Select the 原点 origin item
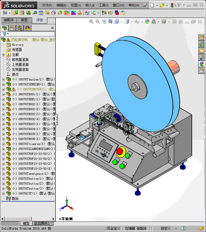206x232 pixels. [15, 75]
